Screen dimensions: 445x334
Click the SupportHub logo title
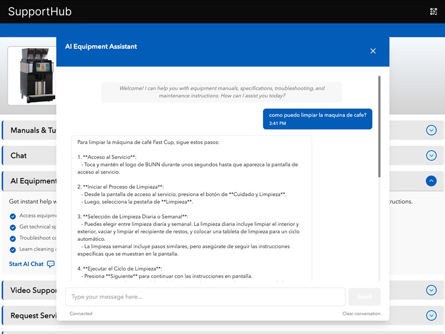tap(40, 12)
